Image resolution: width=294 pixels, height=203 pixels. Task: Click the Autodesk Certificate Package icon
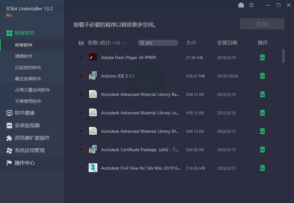point(93,149)
